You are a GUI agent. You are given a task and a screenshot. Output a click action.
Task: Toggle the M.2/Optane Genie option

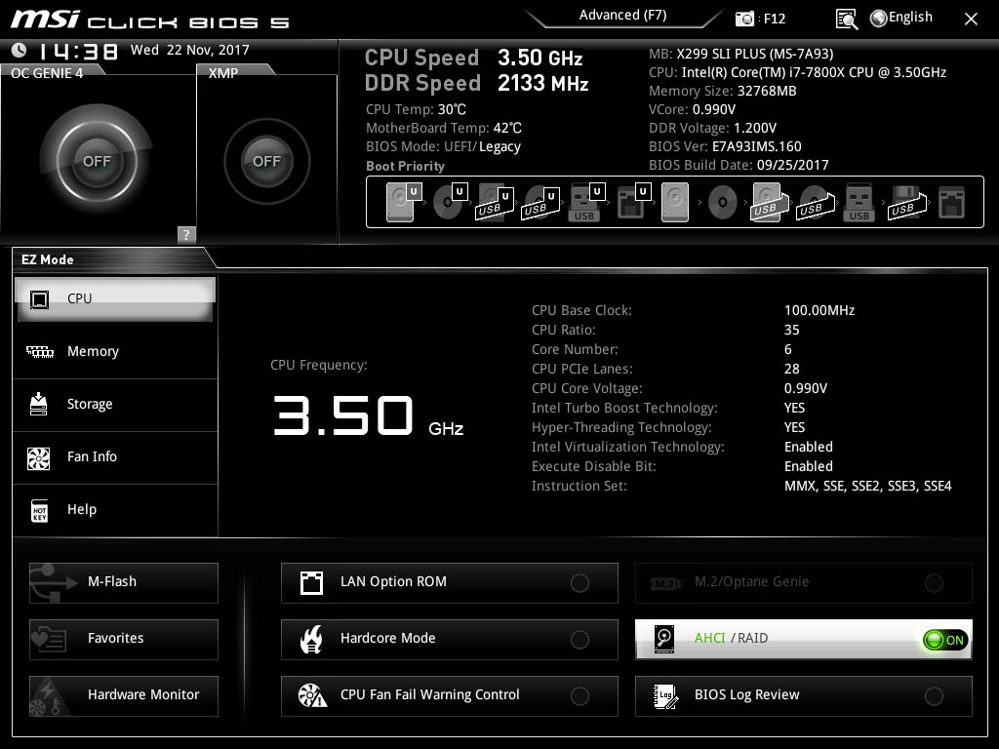click(804, 583)
